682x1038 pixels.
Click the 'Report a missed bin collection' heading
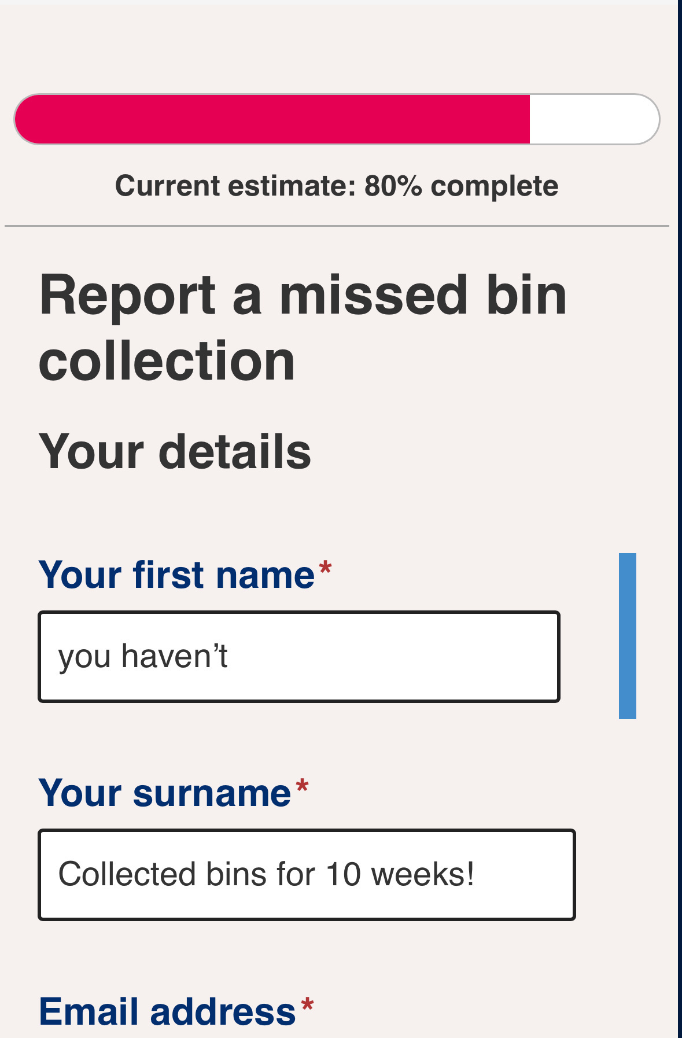click(x=303, y=327)
